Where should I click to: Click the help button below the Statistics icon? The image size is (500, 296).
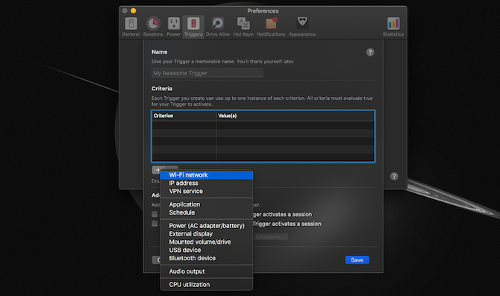click(x=394, y=176)
